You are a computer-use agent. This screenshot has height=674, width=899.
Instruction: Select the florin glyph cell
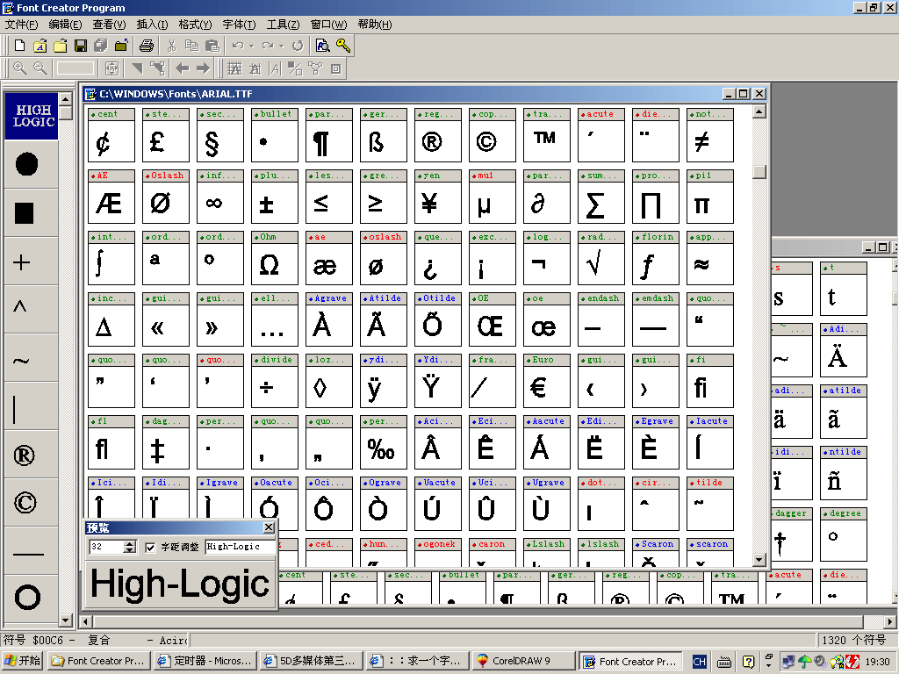point(655,258)
